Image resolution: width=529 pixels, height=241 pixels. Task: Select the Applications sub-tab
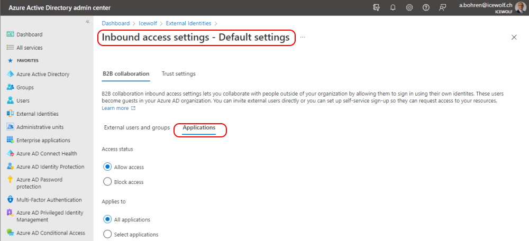199,128
